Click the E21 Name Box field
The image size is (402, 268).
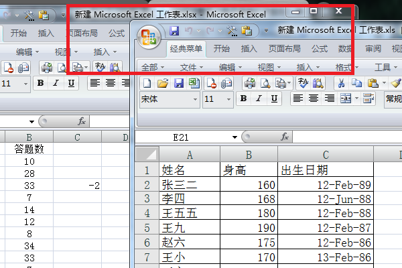180,137
